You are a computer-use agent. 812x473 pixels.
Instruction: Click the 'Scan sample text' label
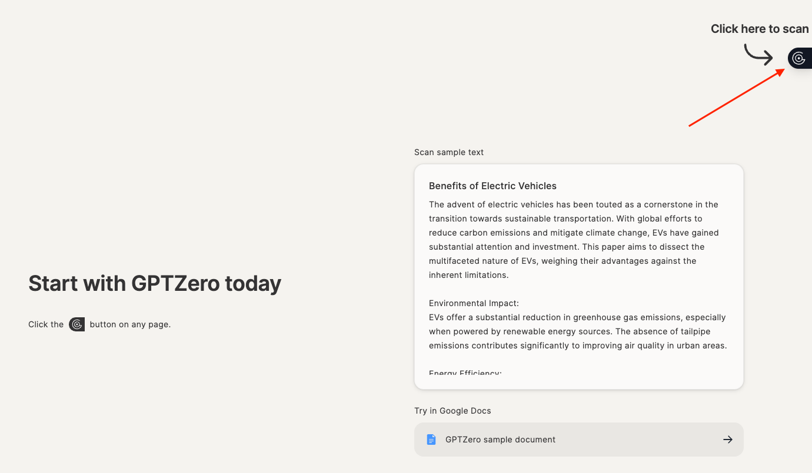[449, 152]
